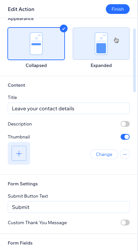Image resolution: width=138 pixels, height=251 pixels.
Task: Turn on Custom Thank You Message
Action: (x=125, y=223)
